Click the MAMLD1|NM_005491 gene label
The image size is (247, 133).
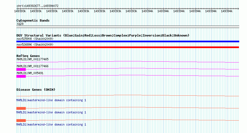[30, 73]
